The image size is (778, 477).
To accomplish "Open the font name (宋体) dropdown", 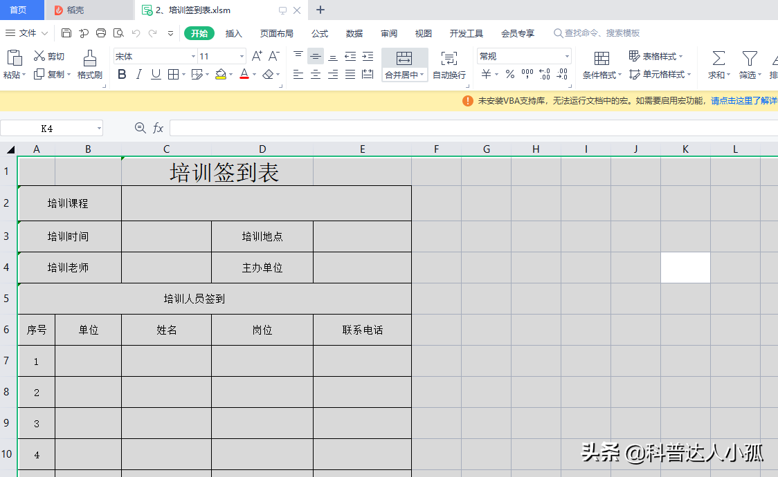I will [x=194, y=57].
